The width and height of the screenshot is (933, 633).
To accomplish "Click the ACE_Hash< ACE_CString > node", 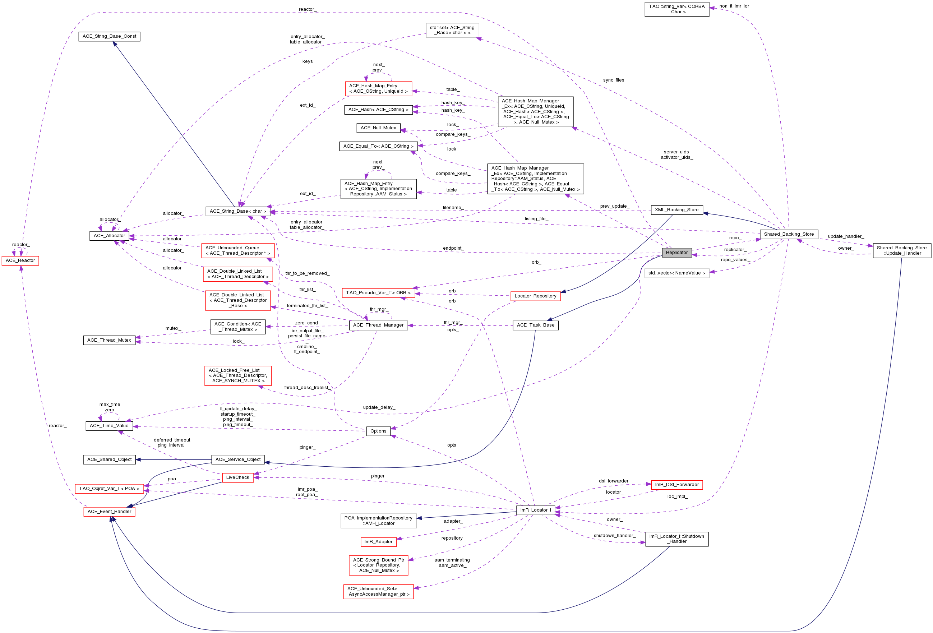I will pos(378,110).
